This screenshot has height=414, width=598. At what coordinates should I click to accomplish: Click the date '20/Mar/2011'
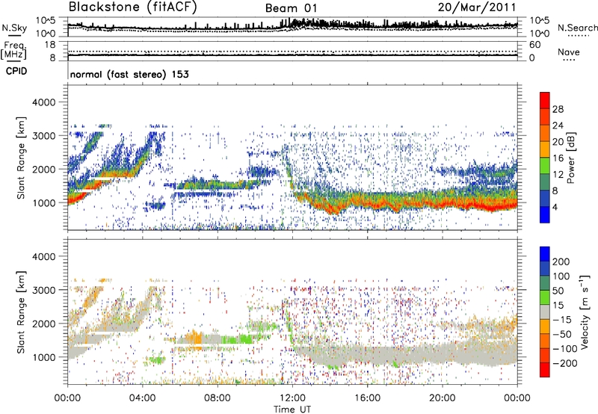click(x=477, y=7)
